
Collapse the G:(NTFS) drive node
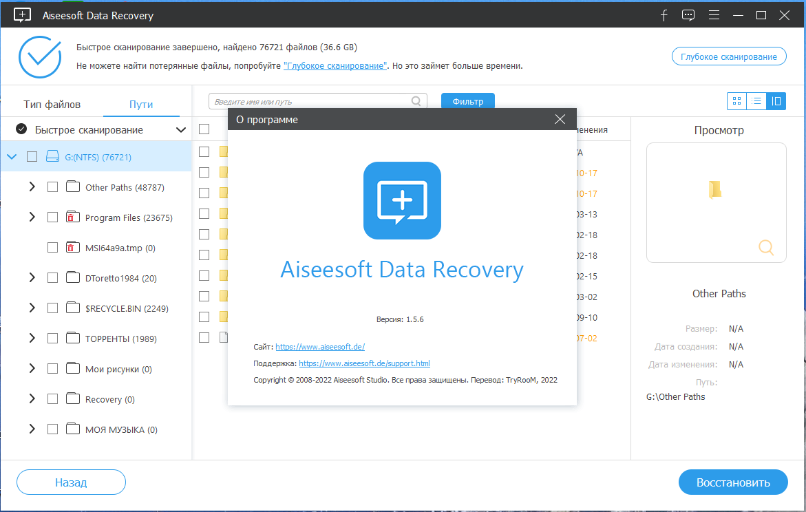tap(12, 156)
